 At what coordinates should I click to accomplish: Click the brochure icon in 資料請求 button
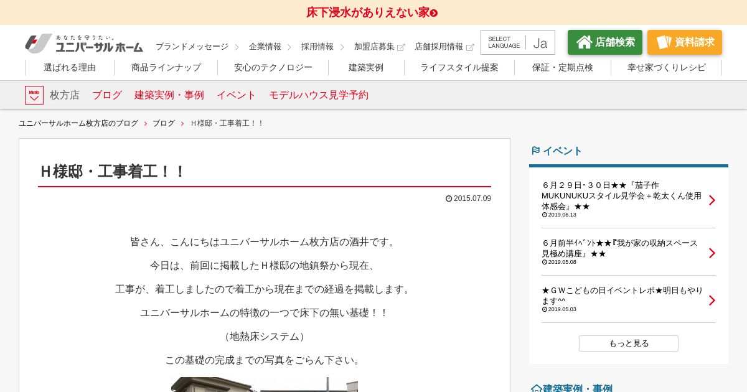pos(664,42)
